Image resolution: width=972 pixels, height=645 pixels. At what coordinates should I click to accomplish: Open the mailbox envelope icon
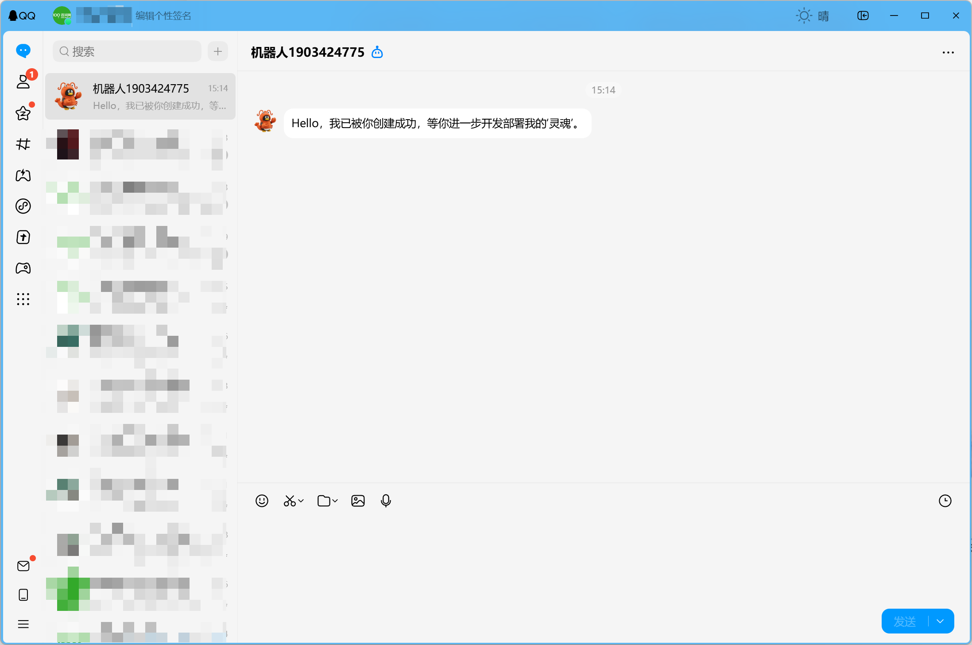pyautogui.click(x=23, y=566)
